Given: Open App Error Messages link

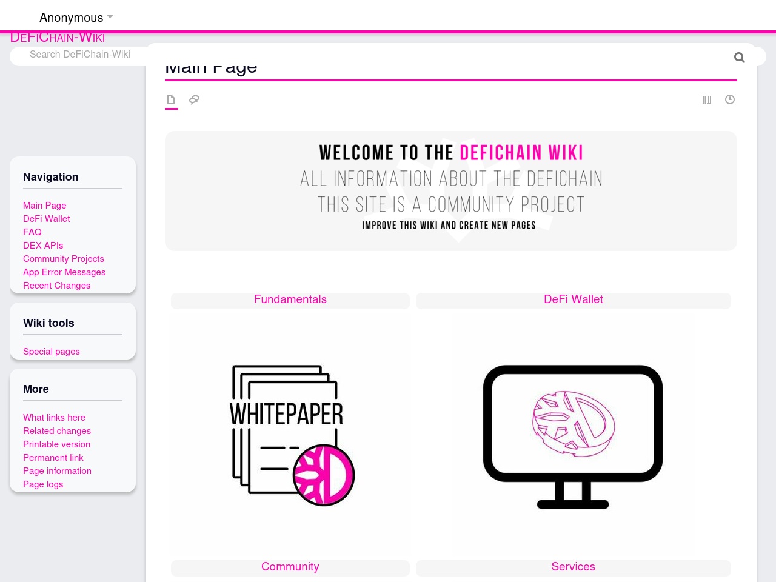Looking at the screenshot, I should (x=64, y=272).
